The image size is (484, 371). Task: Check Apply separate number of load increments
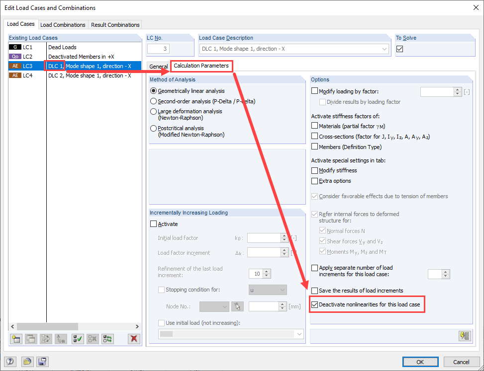tap(314, 268)
